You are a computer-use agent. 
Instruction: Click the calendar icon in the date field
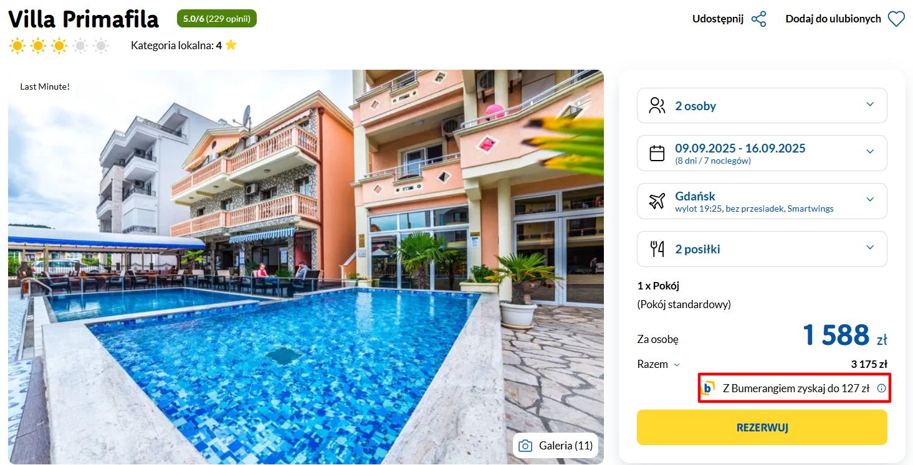coord(657,153)
